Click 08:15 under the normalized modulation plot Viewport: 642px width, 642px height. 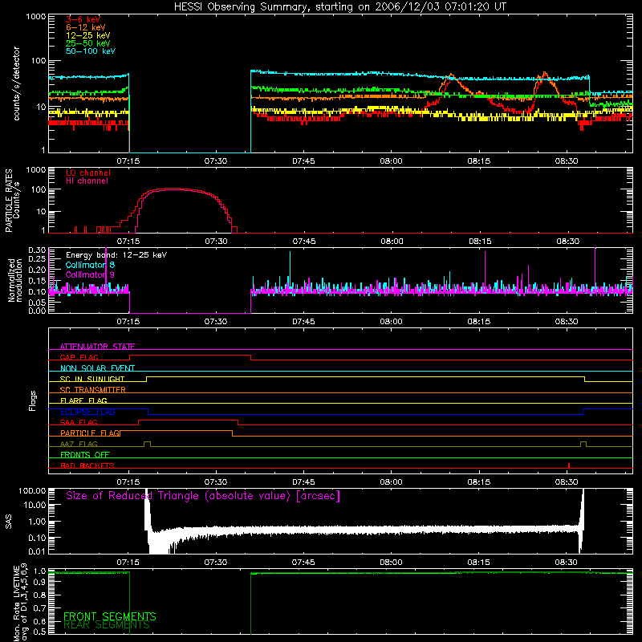pos(478,322)
